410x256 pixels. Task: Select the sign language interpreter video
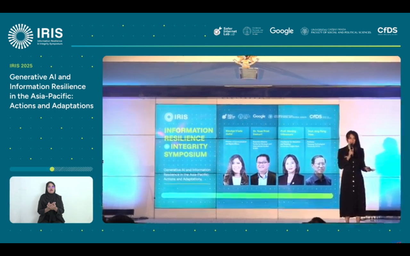pyautogui.click(x=51, y=200)
